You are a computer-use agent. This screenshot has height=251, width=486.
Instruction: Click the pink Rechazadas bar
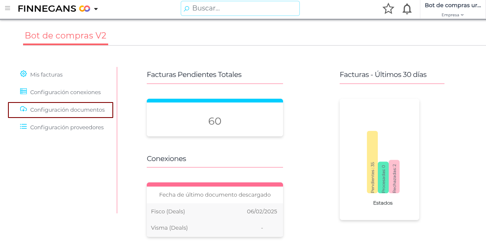(394, 177)
